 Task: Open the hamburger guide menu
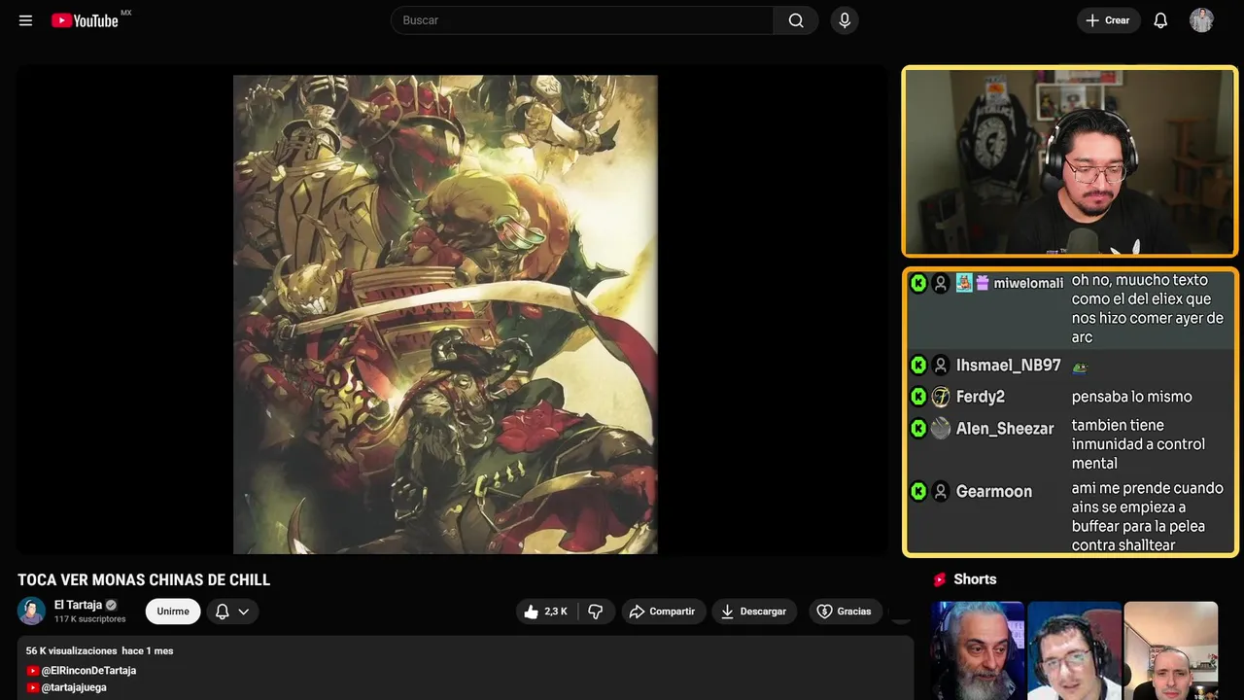(25, 20)
